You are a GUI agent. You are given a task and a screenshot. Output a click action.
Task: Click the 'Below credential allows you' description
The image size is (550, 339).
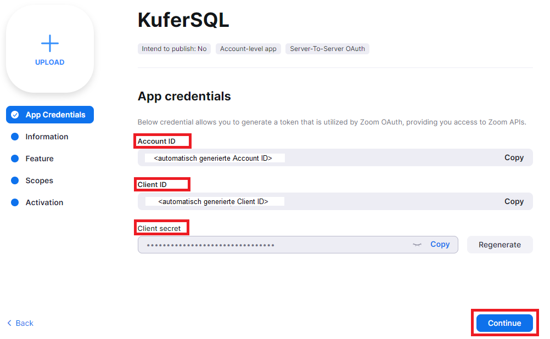point(332,122)
